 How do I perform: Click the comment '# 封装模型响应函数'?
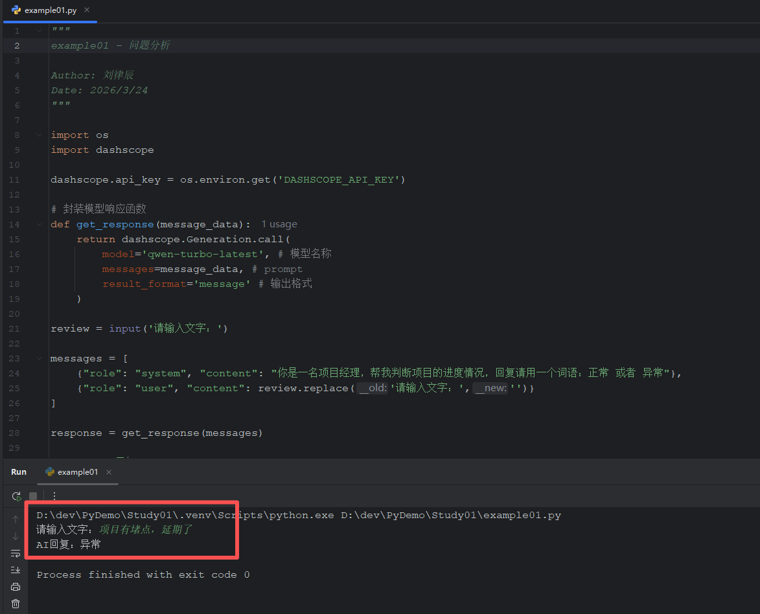98,209
